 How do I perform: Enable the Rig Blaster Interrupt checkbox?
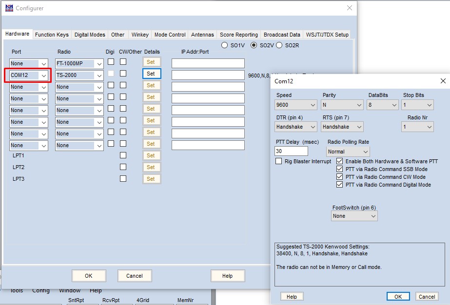[x=279, y=161]
